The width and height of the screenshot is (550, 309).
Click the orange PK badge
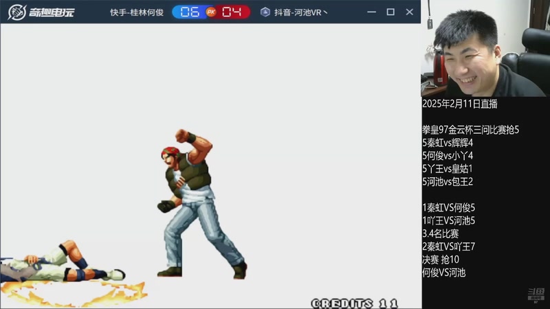tap(211, 12)
